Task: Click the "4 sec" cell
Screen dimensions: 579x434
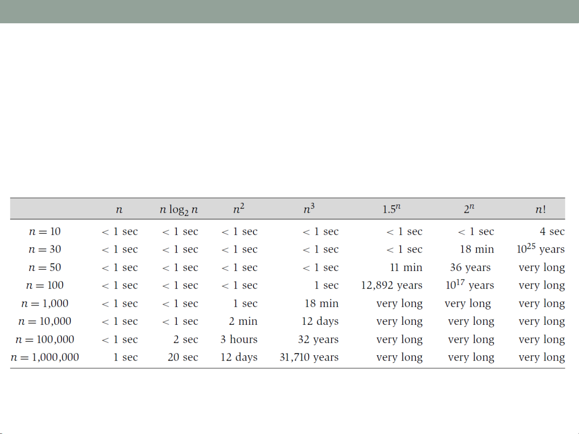Action: (x=552, y=232)
